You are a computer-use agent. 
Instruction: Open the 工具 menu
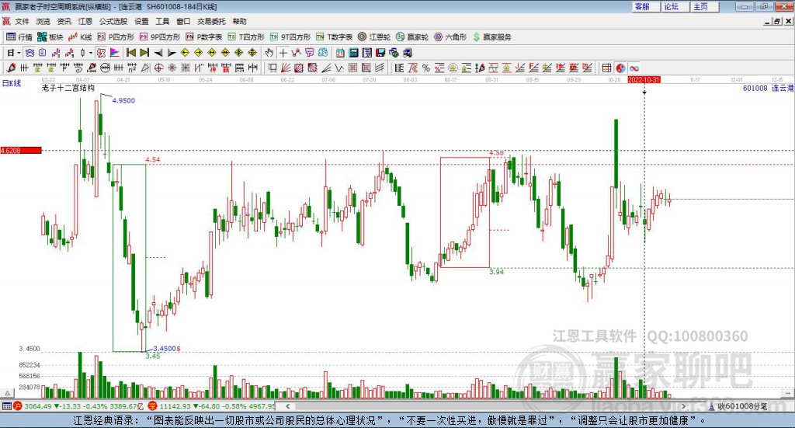(x=162, y=21)
